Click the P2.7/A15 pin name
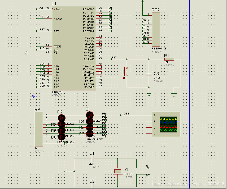Viewport: 227px width, 189px height. point(89,59)
